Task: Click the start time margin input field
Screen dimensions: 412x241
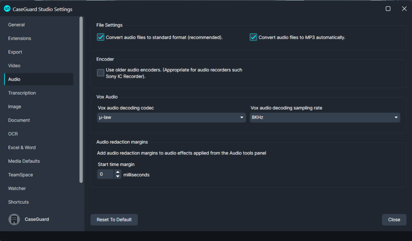Action: click(105, 174)
